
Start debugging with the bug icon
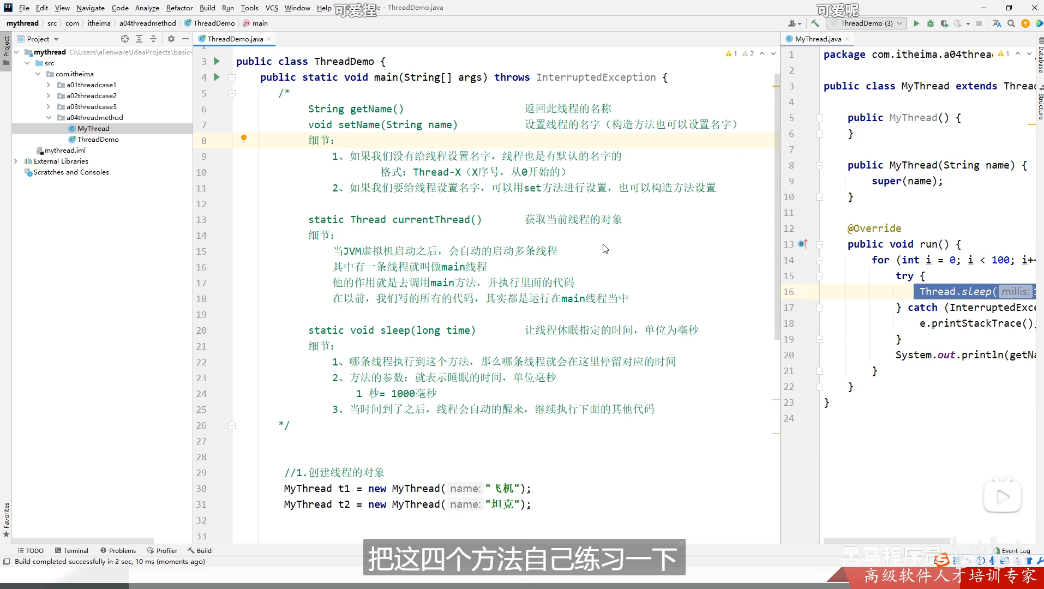point(931,23)
